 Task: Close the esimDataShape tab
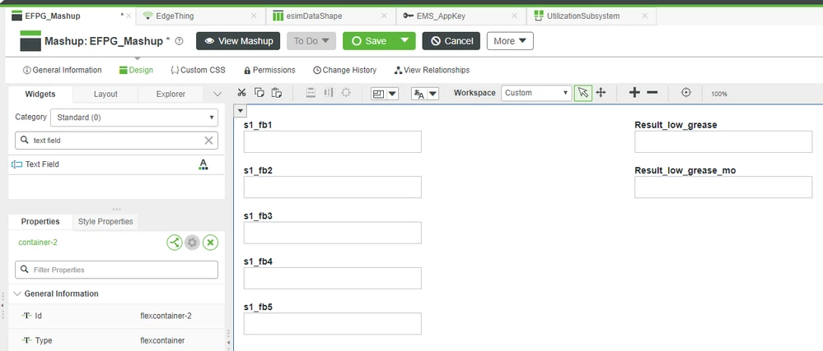click(384, 16)
